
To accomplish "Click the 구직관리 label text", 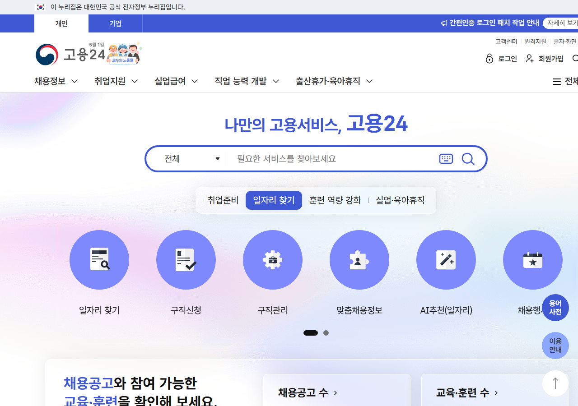I will coord(273,310).
